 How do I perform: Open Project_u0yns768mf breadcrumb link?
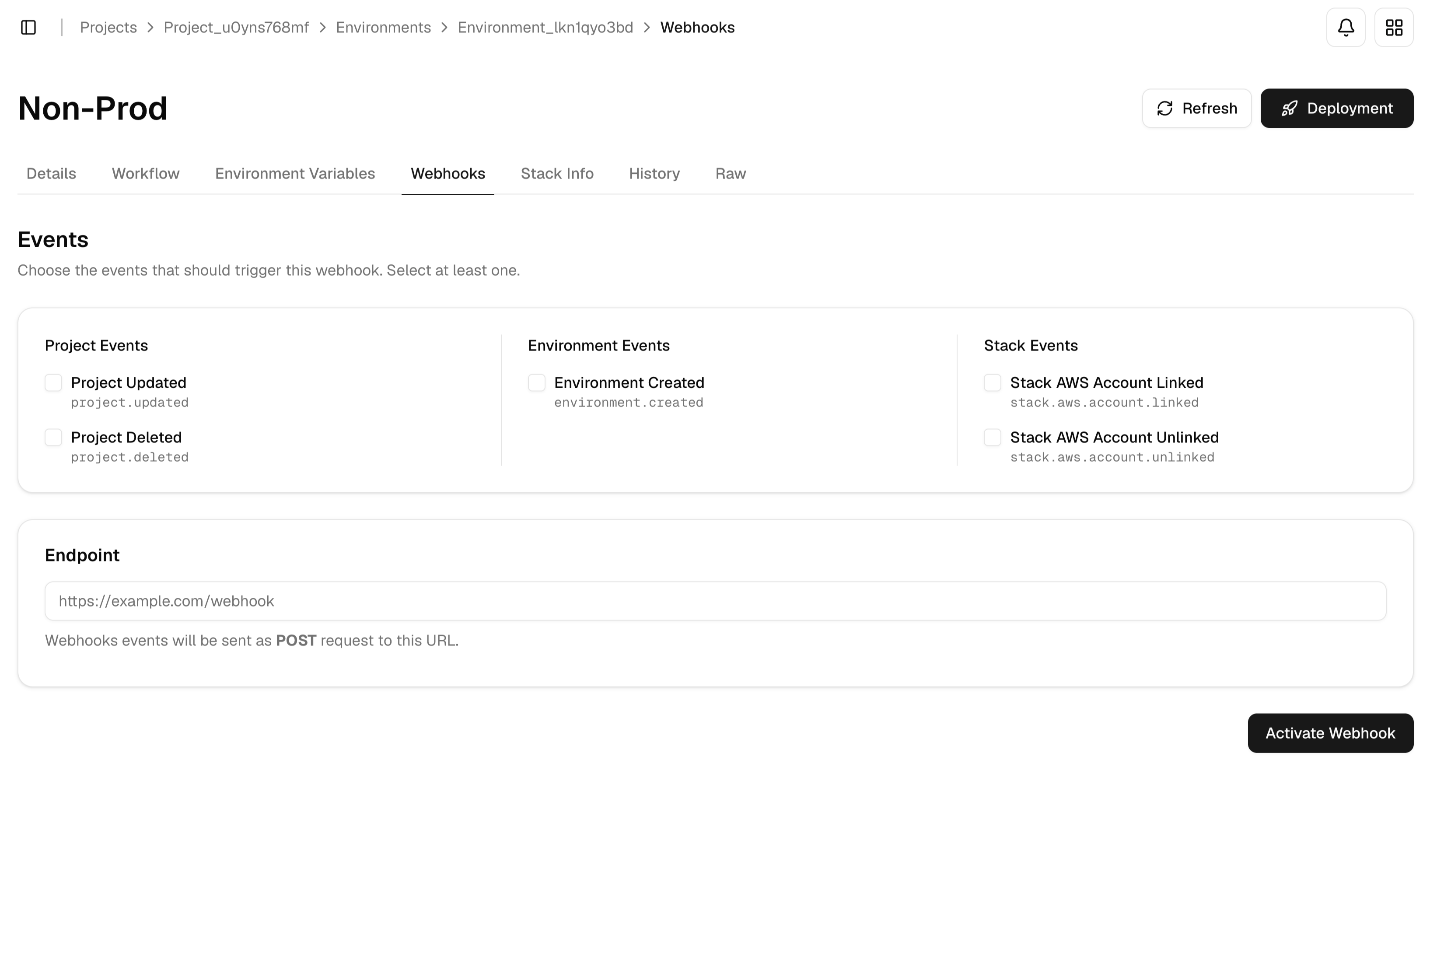(236, 28)
